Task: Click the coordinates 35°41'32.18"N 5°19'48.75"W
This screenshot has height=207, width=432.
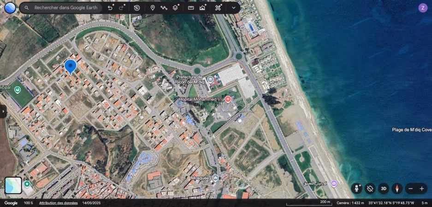Action: 391,203
